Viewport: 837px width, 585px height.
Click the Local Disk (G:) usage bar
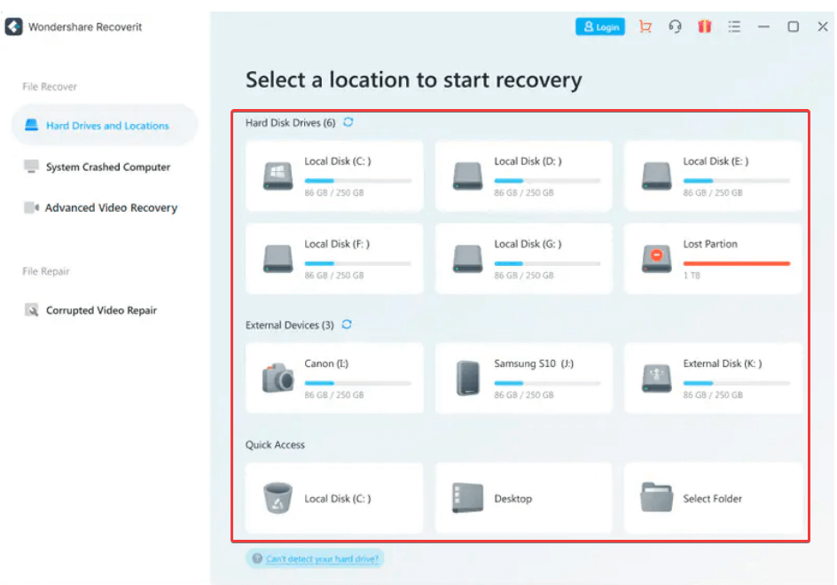(x=548, y=263)
